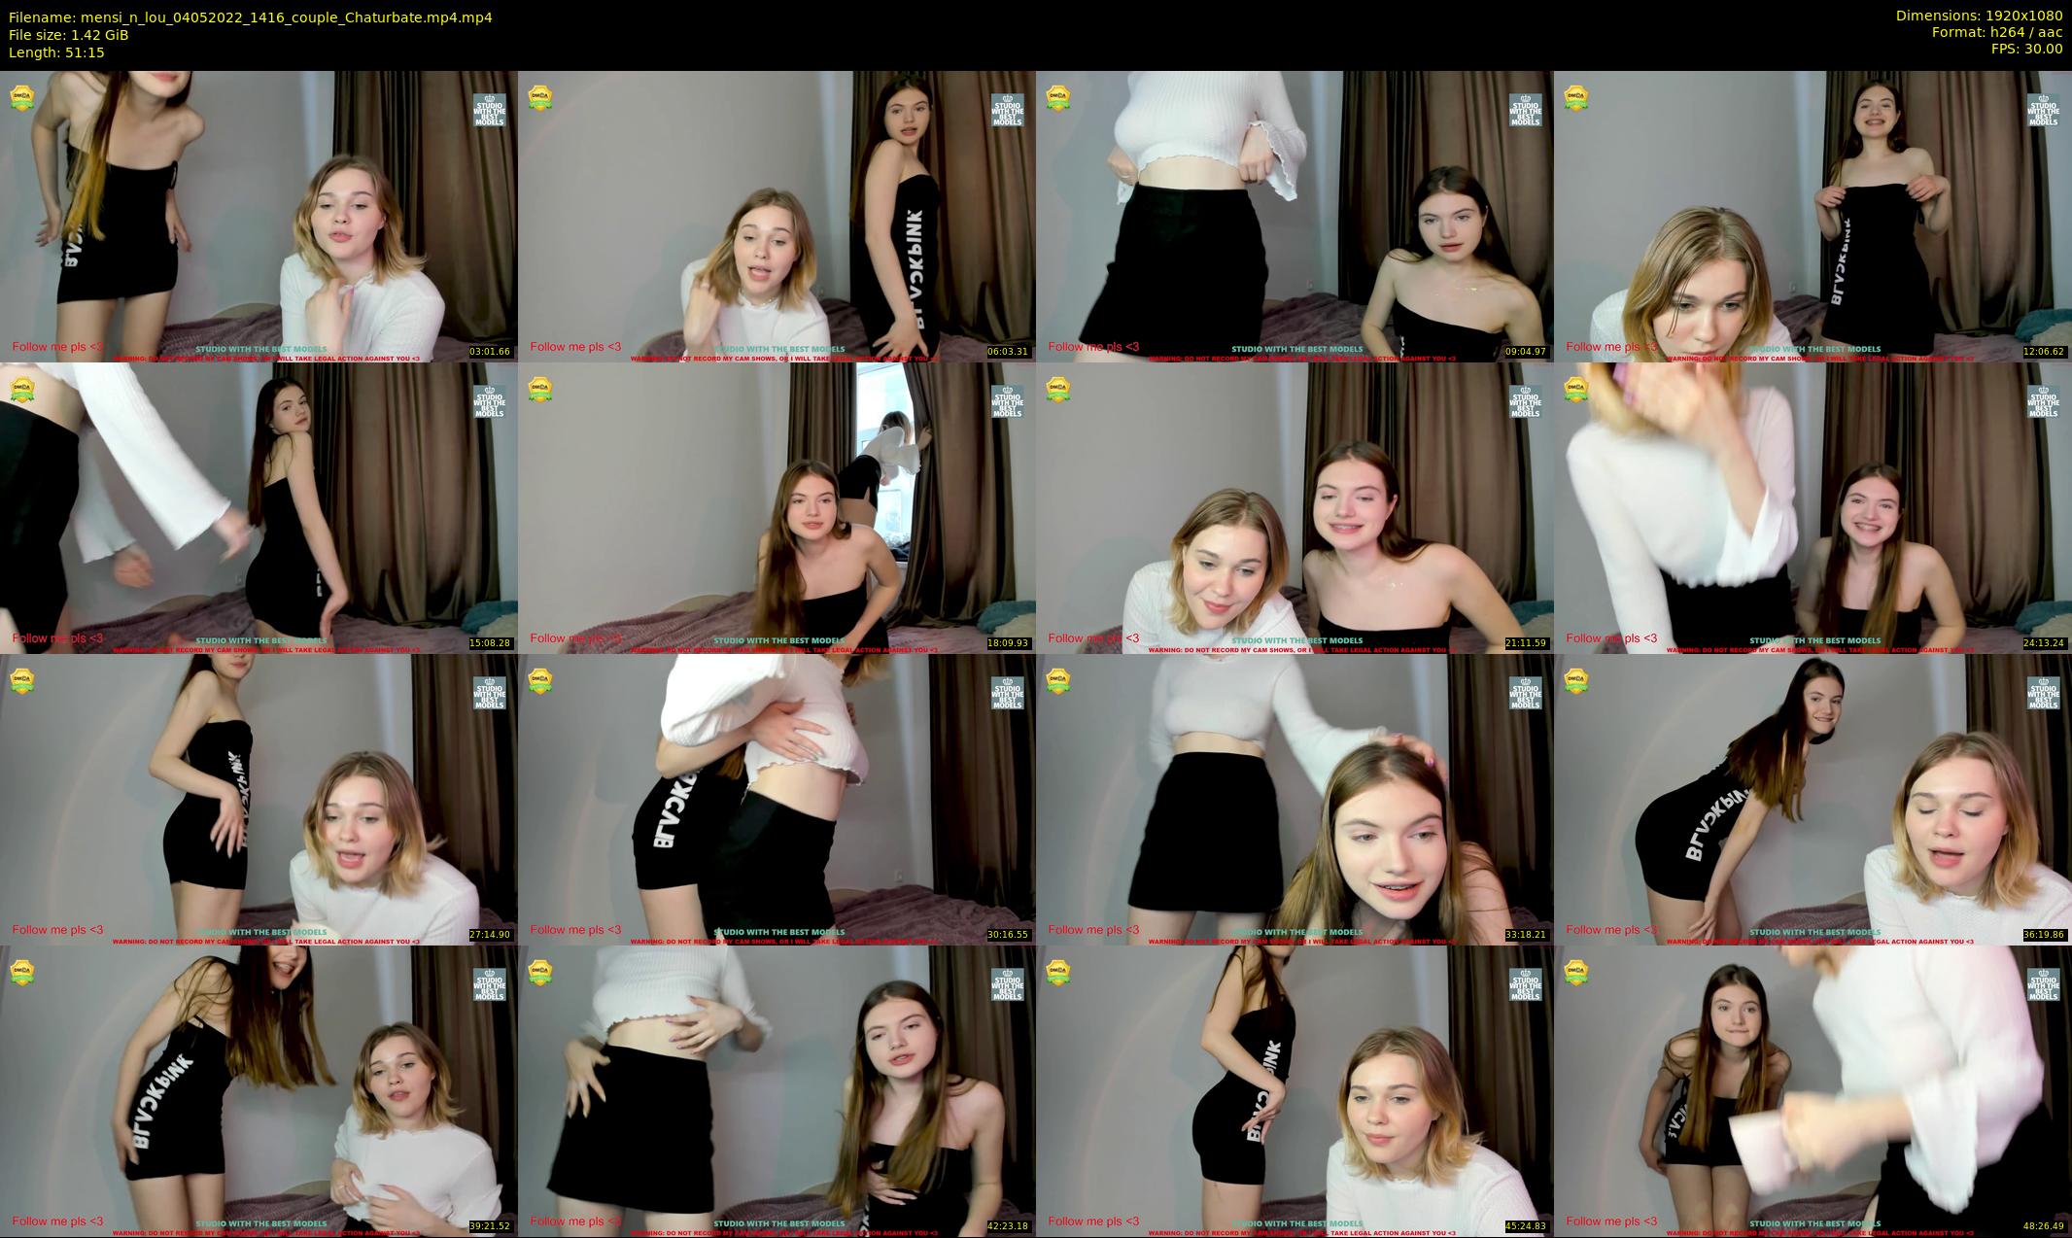This screenshot has width=2072, height=1238.
Task: Open the frame at 27:14.90
Action: [x=259, y=799]
